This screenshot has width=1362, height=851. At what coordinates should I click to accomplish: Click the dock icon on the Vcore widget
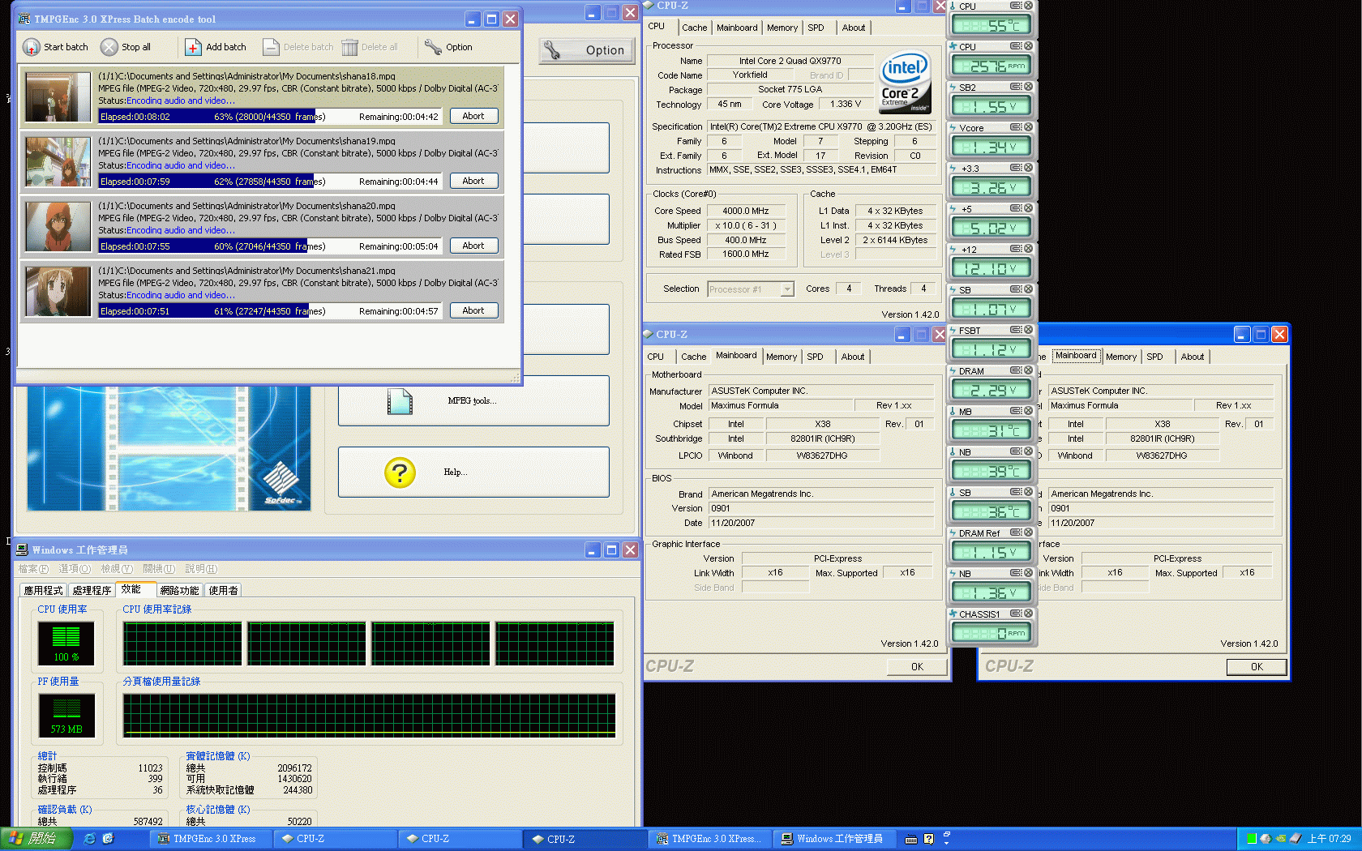tap(1016, 127)
